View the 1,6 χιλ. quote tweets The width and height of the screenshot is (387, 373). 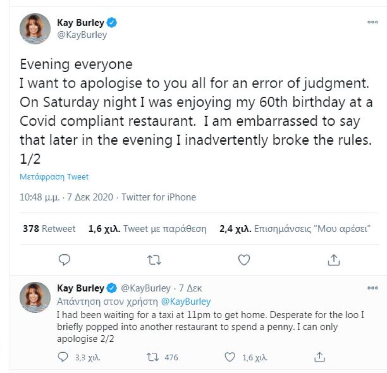(x=147, y=229)
